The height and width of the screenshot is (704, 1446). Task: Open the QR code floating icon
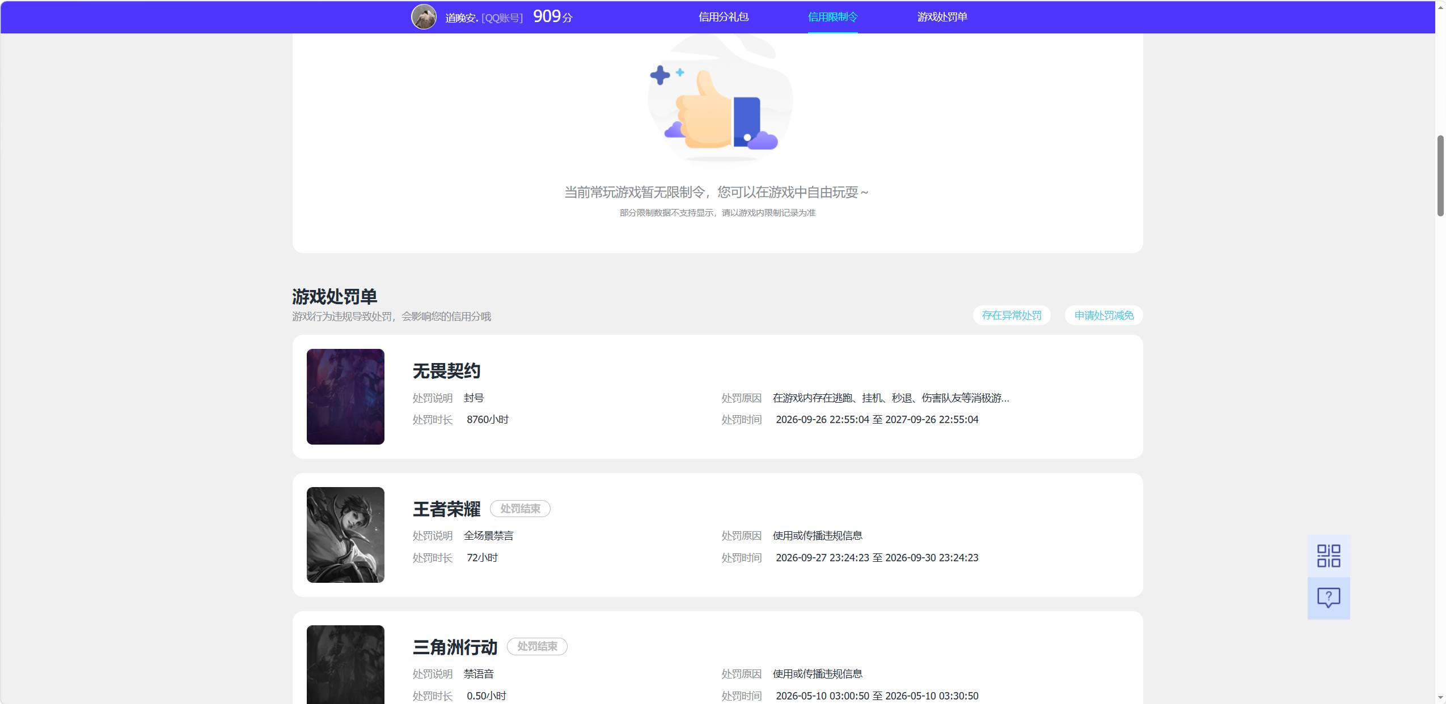pyautogui.click(x=1328, y=556)
